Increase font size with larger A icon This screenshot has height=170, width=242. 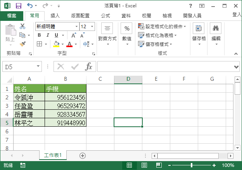coord(74,36)
